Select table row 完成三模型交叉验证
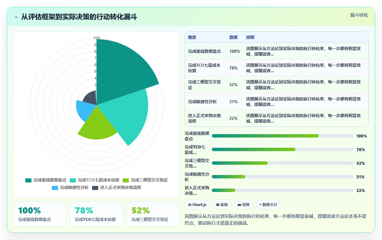This screenshot has height=240, width=382. (277, 85)
